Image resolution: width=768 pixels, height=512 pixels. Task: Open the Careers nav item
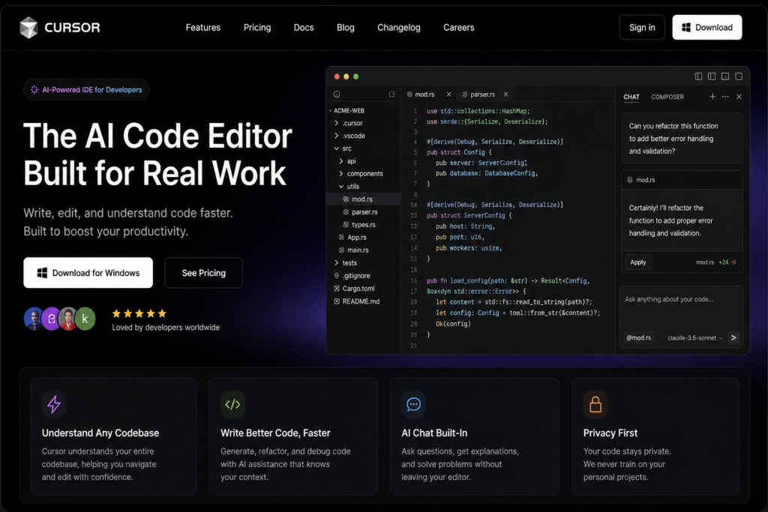[458, 28]
